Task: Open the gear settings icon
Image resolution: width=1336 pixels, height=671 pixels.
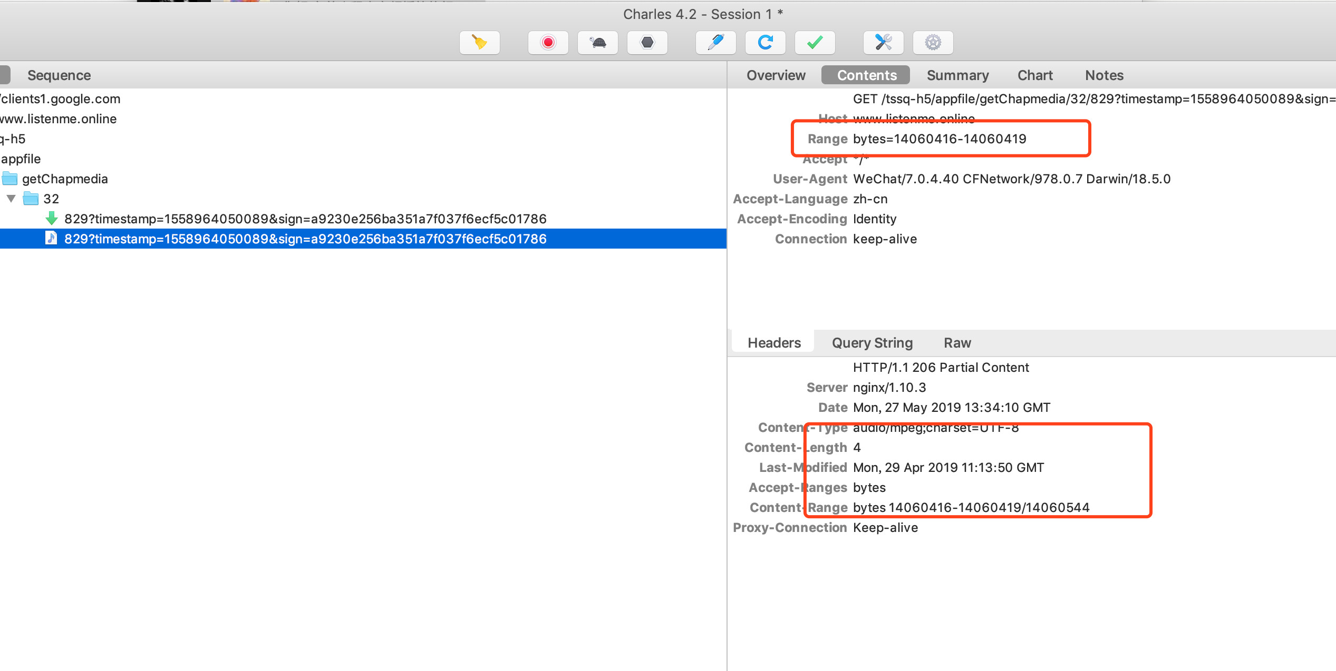Action: [933, 42]
